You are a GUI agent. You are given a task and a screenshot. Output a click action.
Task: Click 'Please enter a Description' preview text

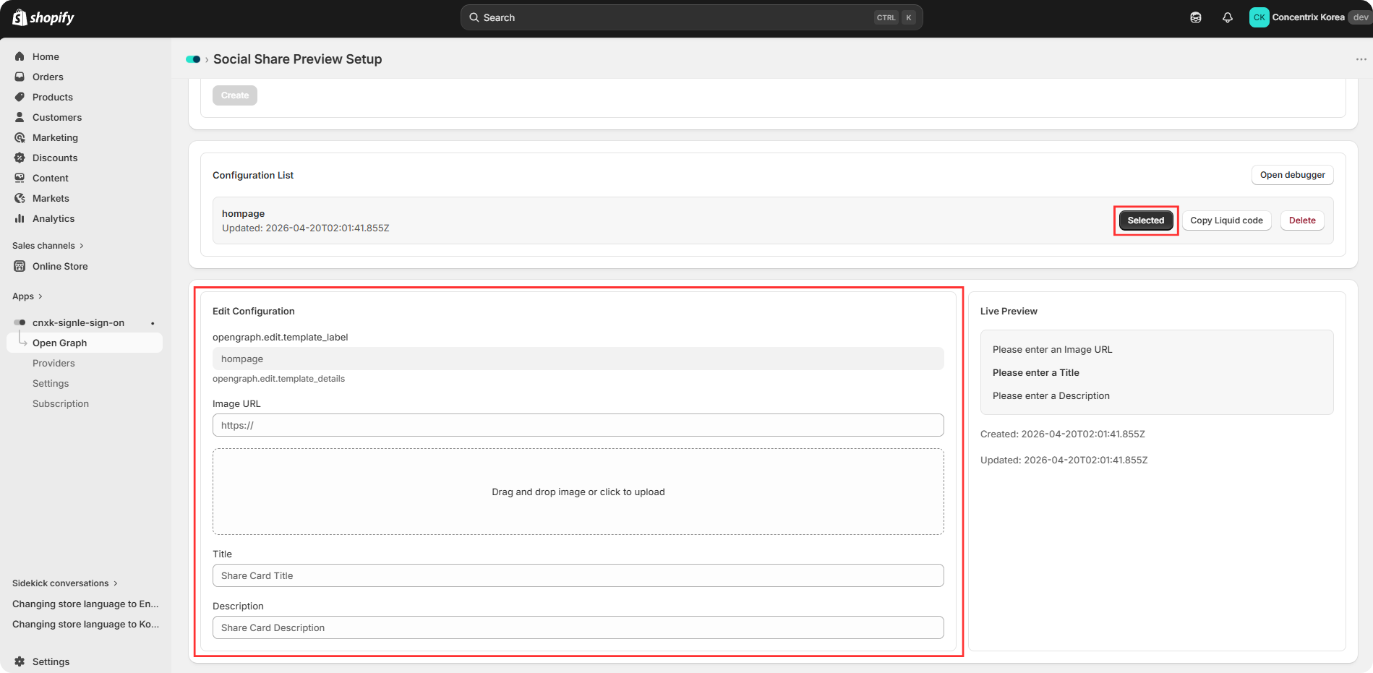pyautogui.click(x=1051, y=395)
